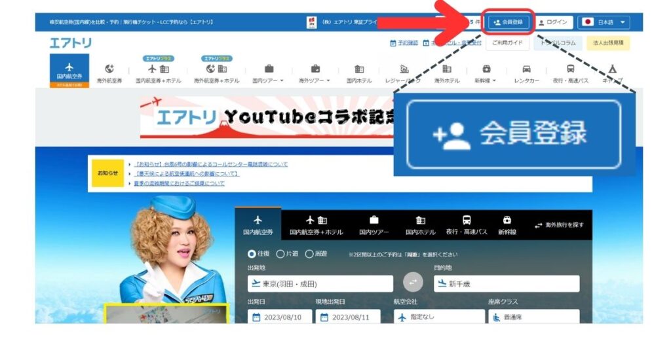
Task: Switch to 夜行・高速バス search tab
Action: click(x=467, y=226)
